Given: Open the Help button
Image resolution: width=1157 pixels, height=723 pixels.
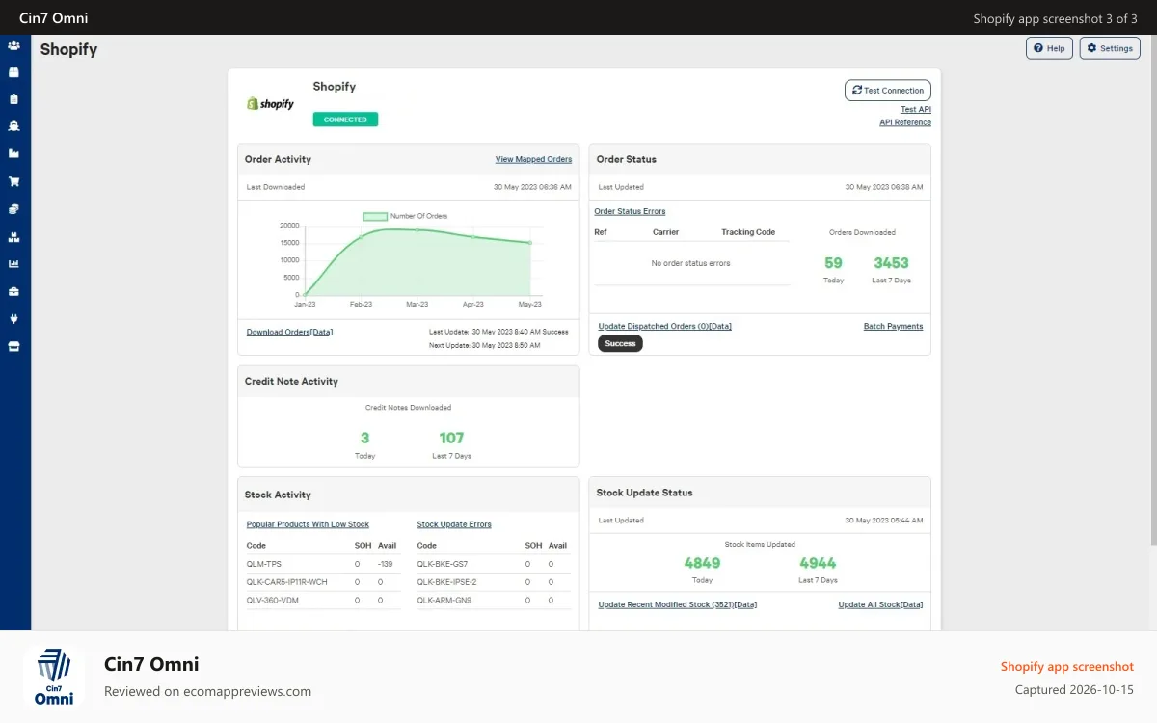Looking at the screenshot, I should (1049, 48).
